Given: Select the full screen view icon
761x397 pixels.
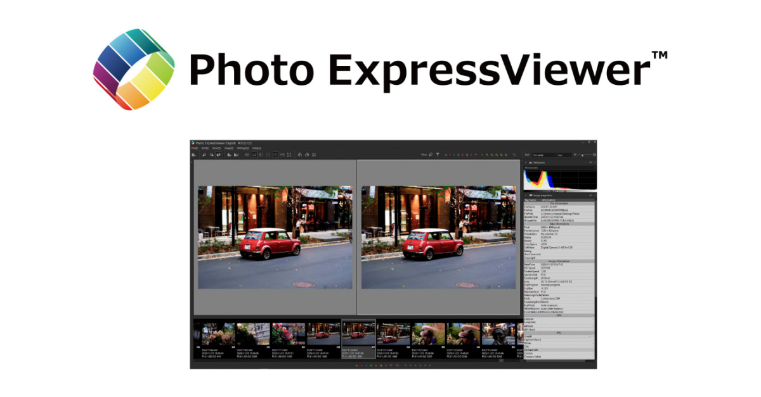Looking at the screenshot, I should (289, 154).
